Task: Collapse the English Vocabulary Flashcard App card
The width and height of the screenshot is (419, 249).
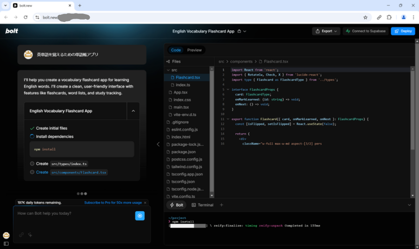Action: [133, 111]
